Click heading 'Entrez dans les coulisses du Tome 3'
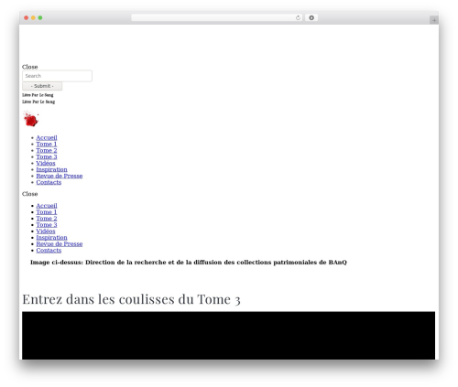This screenshot has width=458, height=387. point(131,299)
